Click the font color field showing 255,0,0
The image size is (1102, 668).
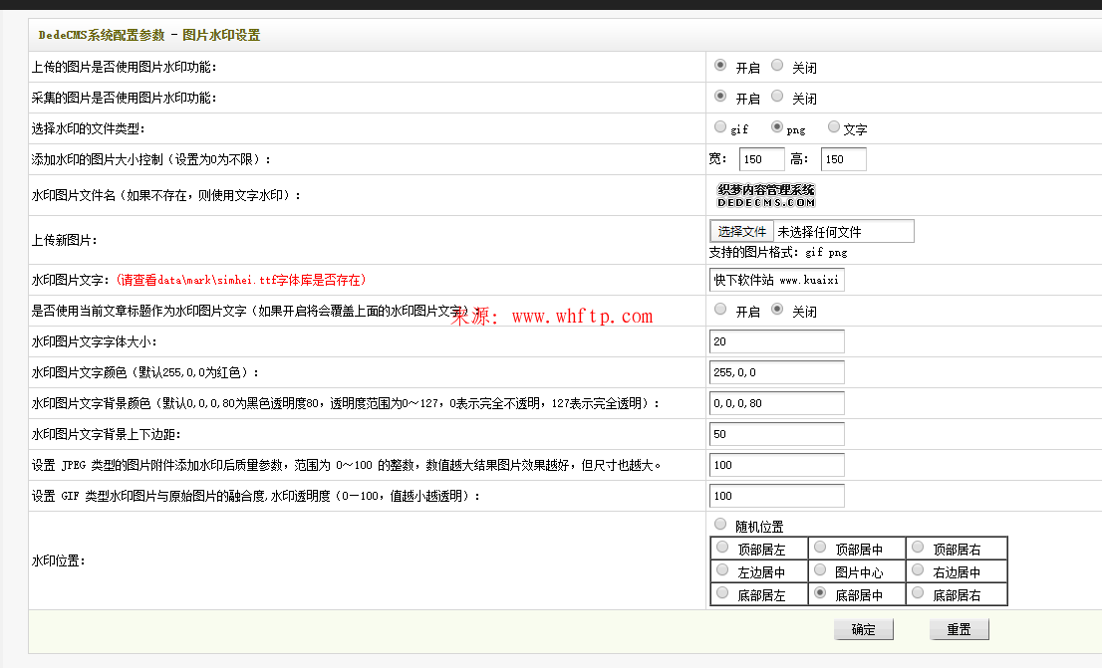click(777, 372)
